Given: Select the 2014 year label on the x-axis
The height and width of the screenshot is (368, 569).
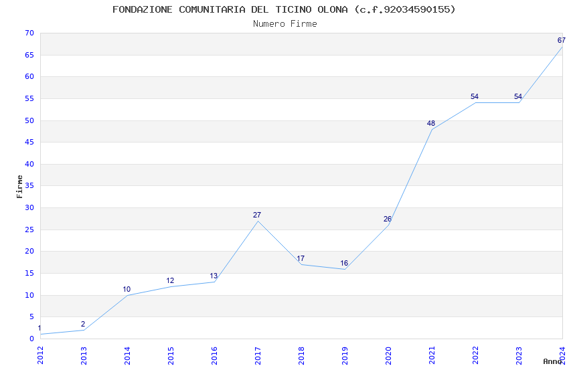Looking at the screenshot, I should [127, 355].
